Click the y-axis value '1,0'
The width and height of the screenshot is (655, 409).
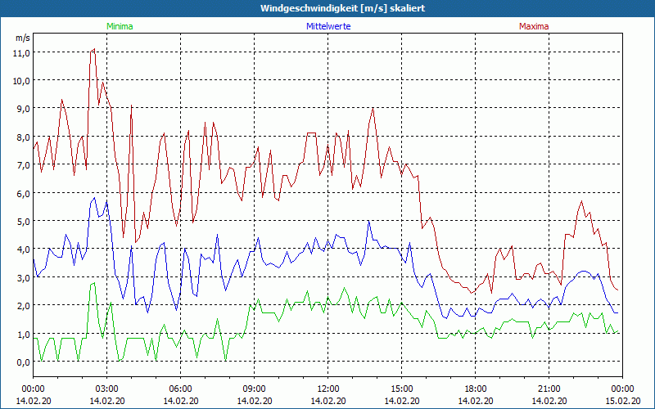[23, 335]
